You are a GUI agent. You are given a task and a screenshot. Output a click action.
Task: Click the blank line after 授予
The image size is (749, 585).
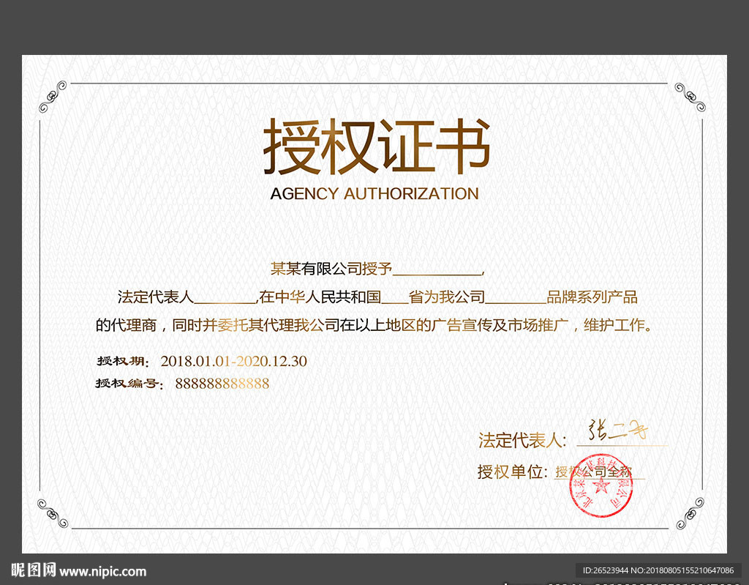(x=437, y=274)
